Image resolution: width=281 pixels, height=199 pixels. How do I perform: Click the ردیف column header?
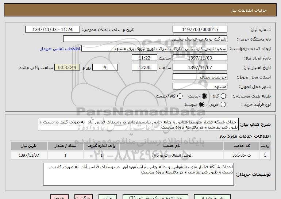pyautogui.click(x=265, y=146)
